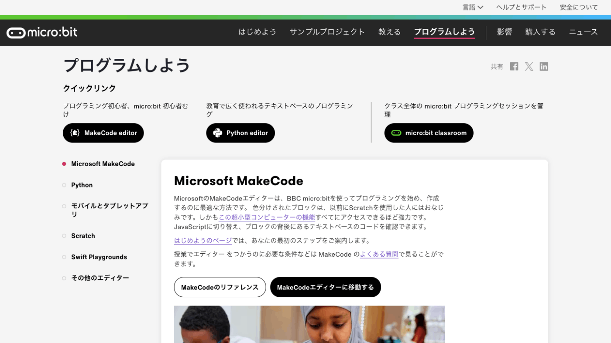
Task: Open はじめようのページ link
Action: 203,241
